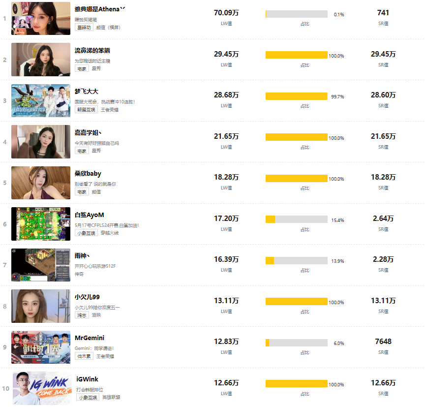
Task: Click the streamer name 嘉嘉学姐
Action: click(x=88, y=132)
